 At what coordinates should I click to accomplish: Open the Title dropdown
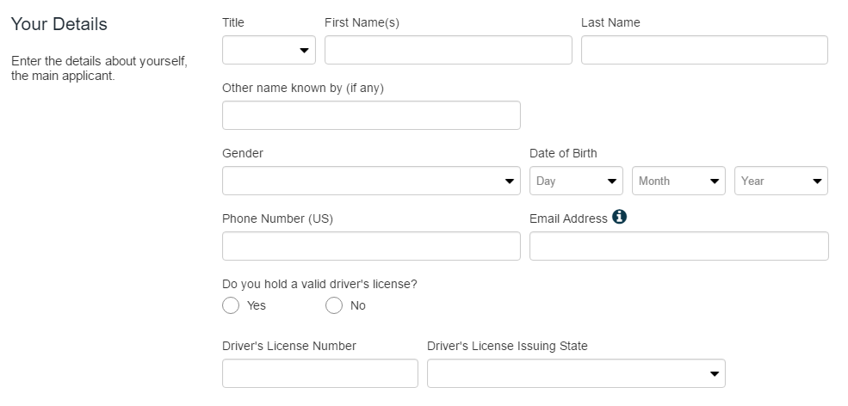(x=269, y=50)
